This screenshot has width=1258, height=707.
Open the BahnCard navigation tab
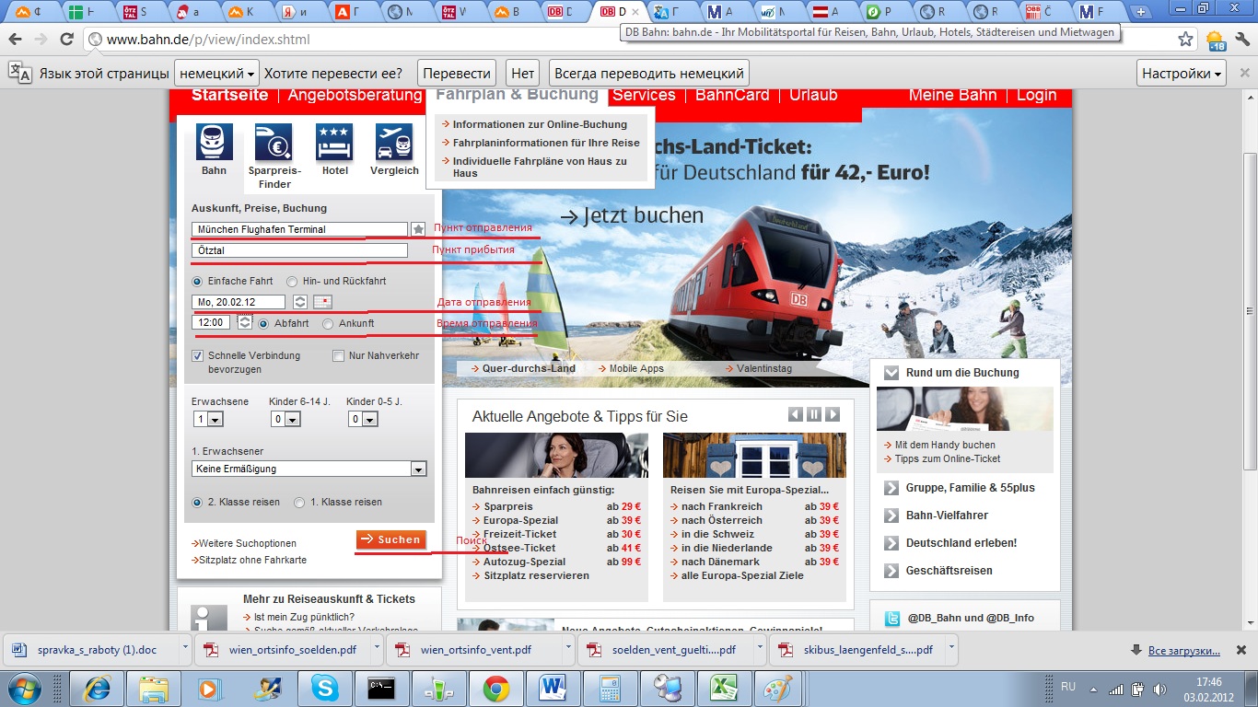click(732, 95)
